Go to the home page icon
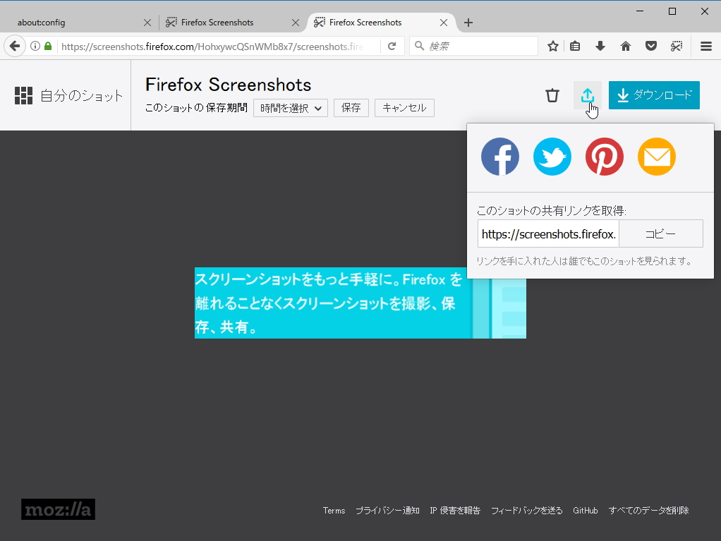Screen dimensions: 721x541 pos(626,46)
